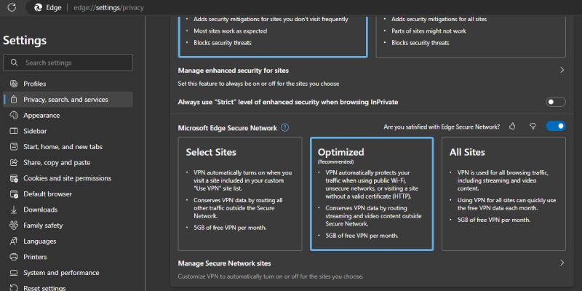Viewport: 582px width, 291px height.
Task: Expand Manage enhanced security for sites chevron
Action: click(562, 70)
